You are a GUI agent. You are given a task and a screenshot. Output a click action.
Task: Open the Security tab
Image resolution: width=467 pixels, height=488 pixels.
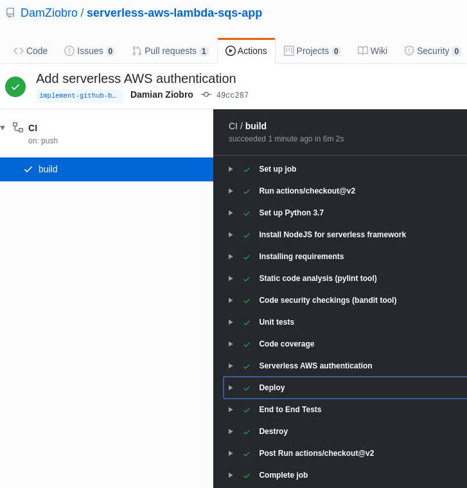432,51
